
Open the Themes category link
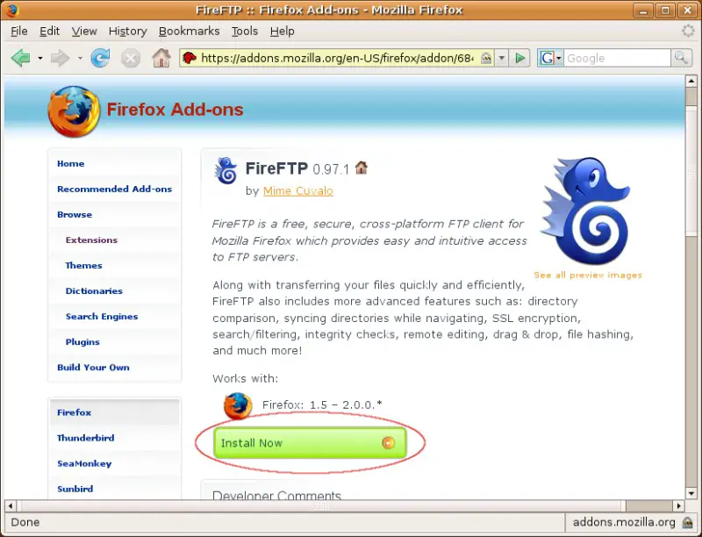[x=83, y=266]
